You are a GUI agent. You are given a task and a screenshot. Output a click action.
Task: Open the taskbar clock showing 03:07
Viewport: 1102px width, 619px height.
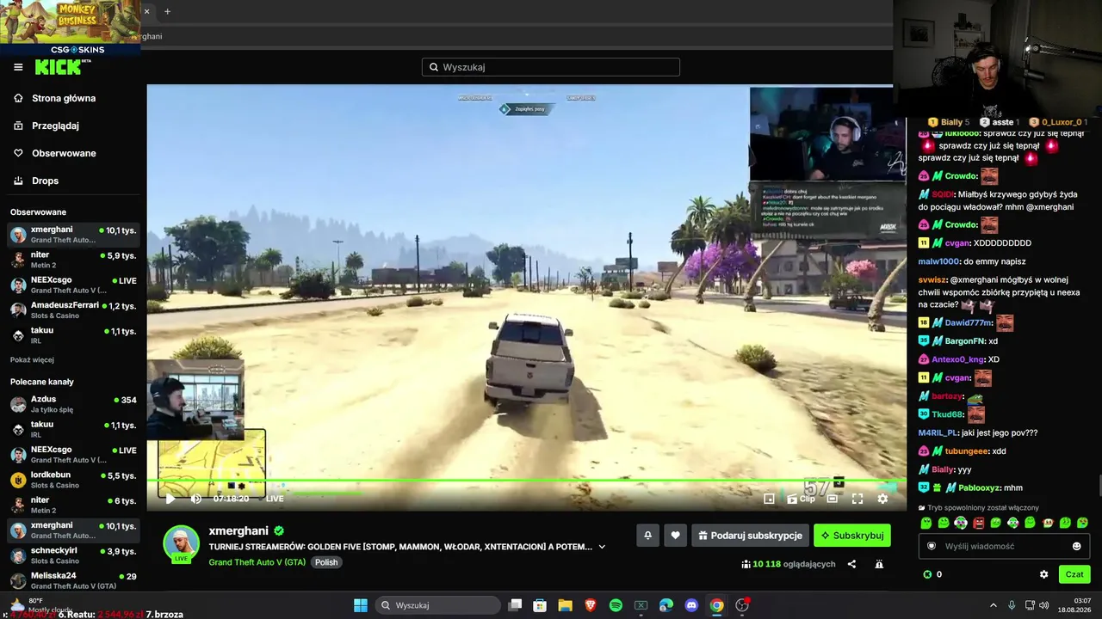(1076, 605)
